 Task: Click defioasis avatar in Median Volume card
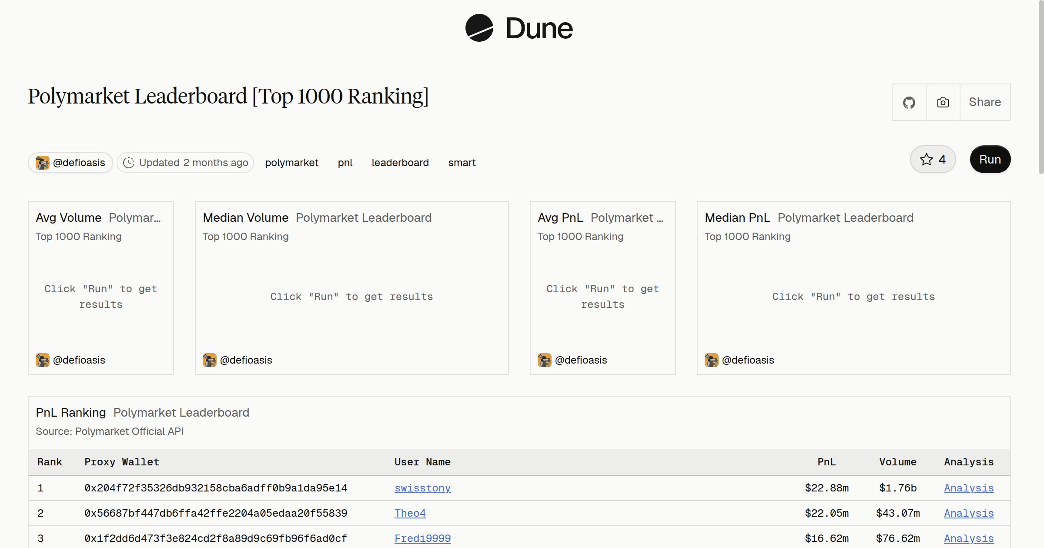coord(209,360)
